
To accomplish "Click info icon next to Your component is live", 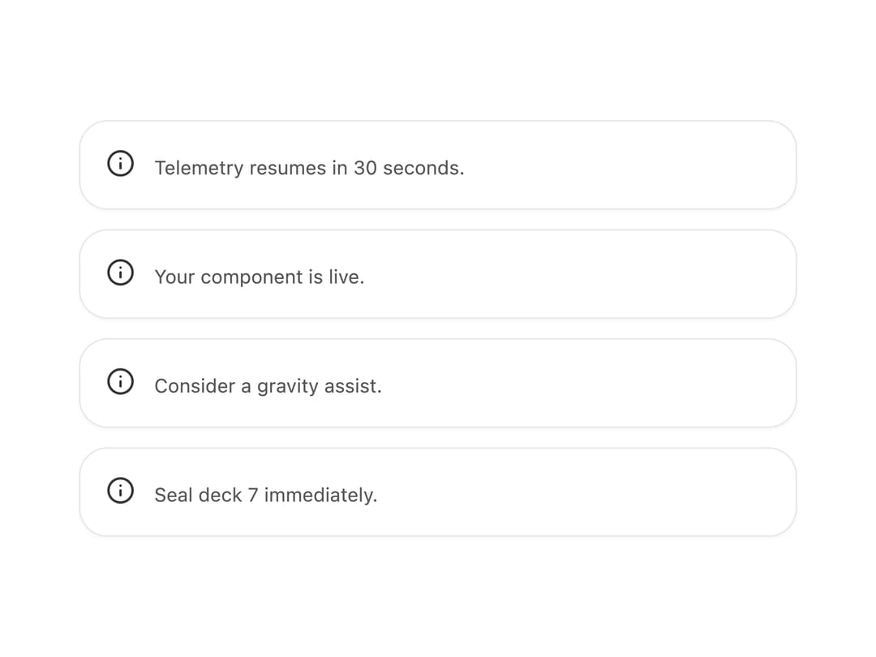I will 120,273.
